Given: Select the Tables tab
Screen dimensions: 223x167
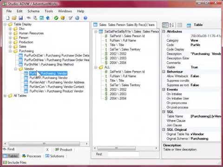Looking at the screenshot, I should (x=11, y=156).
